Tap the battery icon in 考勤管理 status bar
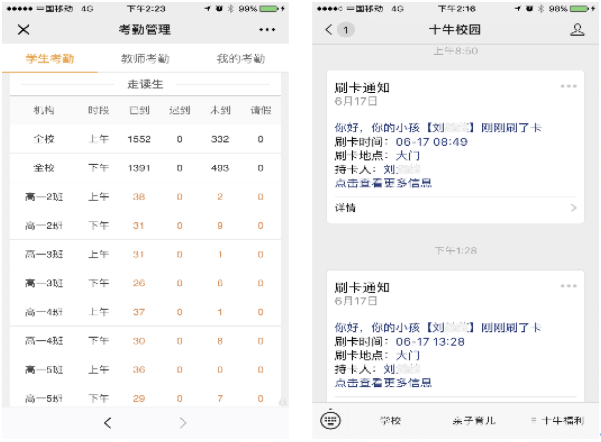Screen dimensions: 601x442 (270, 9)
